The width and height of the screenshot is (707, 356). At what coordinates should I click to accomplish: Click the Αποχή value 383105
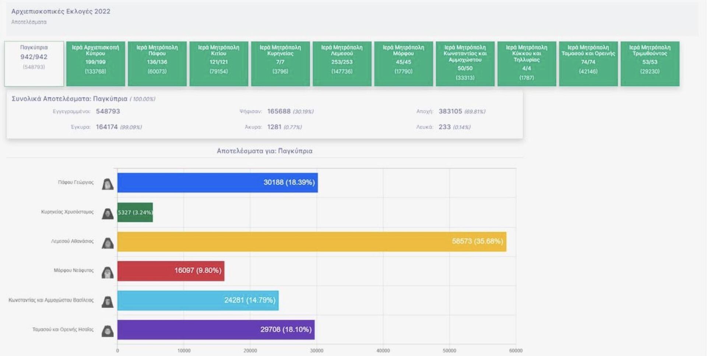(x=450, y=111)
